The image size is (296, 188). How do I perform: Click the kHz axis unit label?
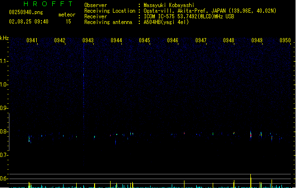[x=4, y=38]
